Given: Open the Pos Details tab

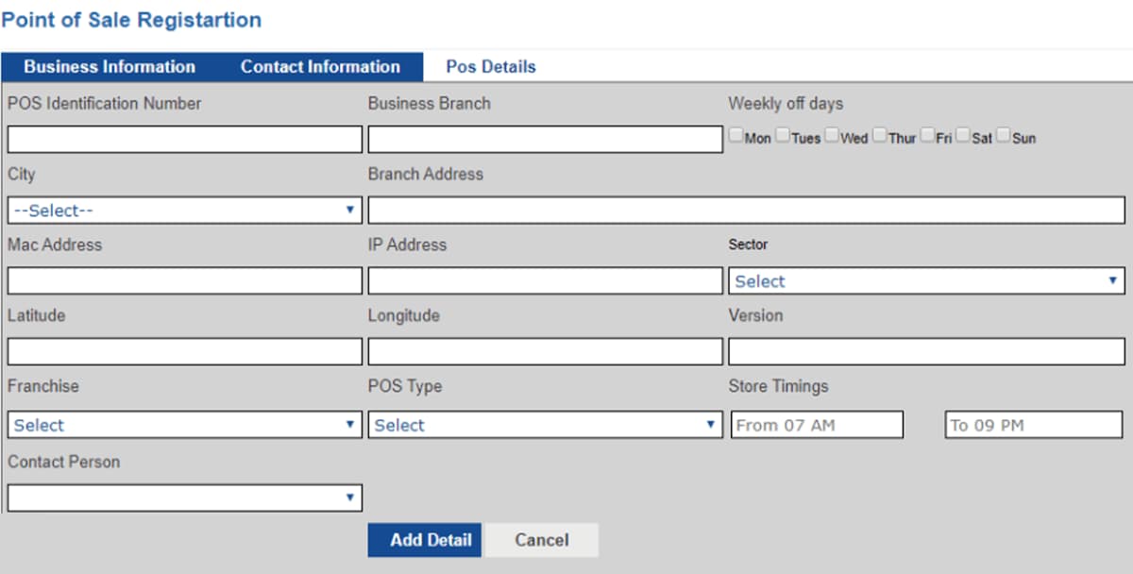Looking at the screenshot, I should click(489, 66).
